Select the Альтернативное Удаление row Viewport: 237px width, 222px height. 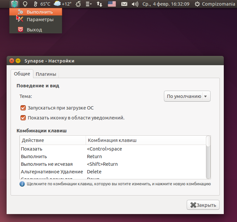pos(113,172)
